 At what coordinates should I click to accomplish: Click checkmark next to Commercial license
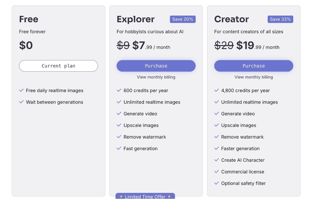click(x=217, y=171)
